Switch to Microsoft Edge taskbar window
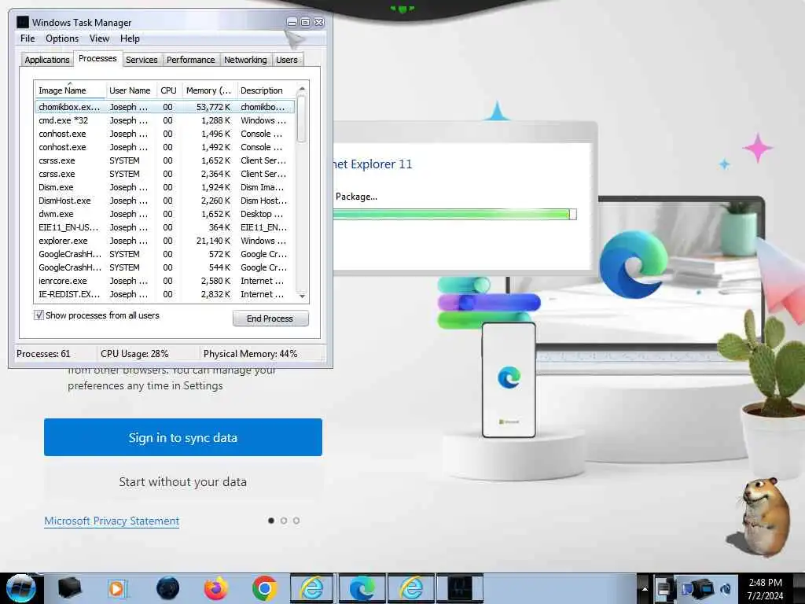Viewport: 805px width, 604px height. [362, 588]
